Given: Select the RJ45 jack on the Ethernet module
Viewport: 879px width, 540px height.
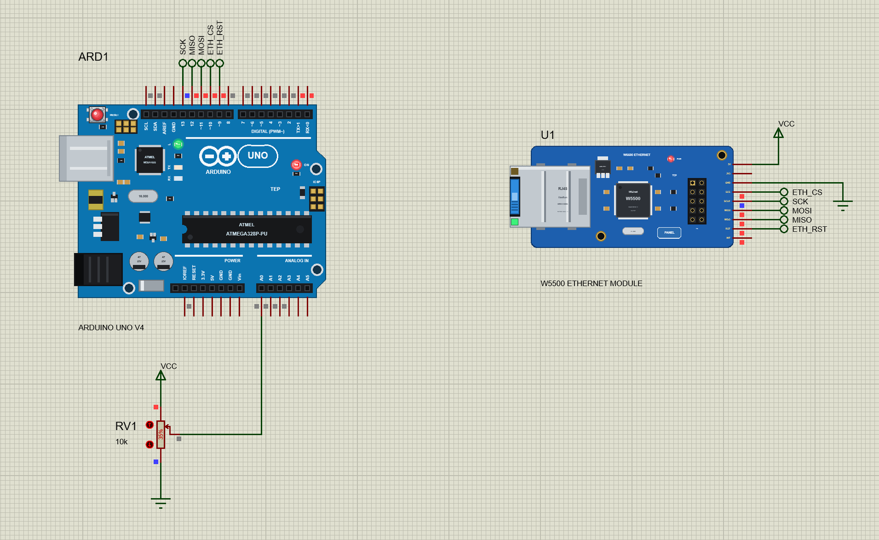Looking at the screenshot, I should (550, 196).
